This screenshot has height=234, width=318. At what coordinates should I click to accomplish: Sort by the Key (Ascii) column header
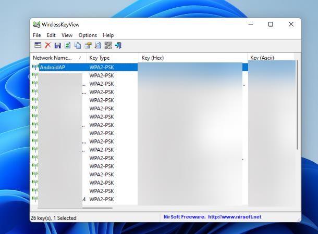coord(271,58)
